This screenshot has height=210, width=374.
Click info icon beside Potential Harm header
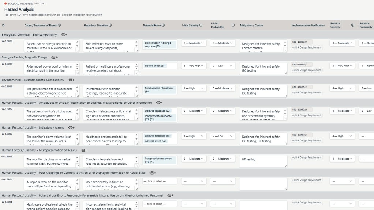click(x=163, y=25)
